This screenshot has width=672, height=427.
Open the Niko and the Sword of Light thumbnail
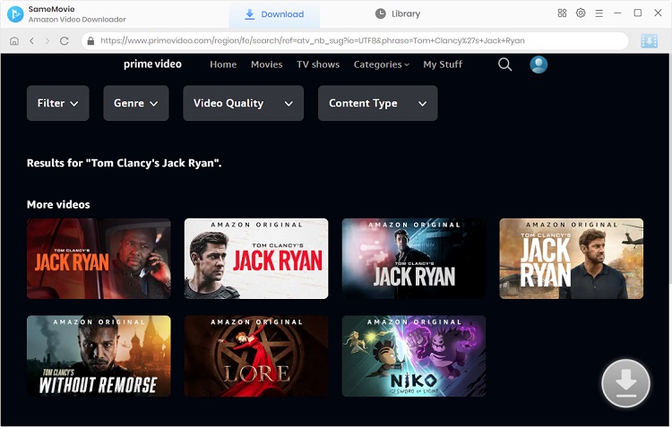pyautogui.click(x=414, y=356)
